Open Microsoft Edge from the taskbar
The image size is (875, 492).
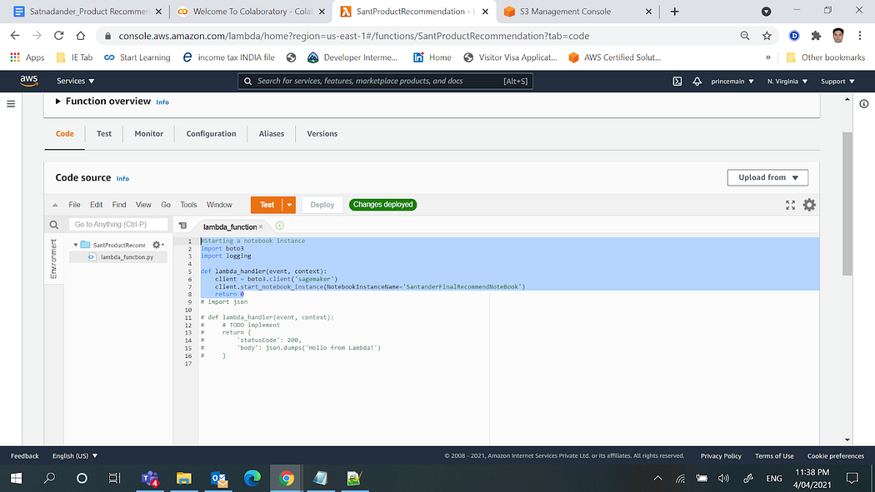252,478
